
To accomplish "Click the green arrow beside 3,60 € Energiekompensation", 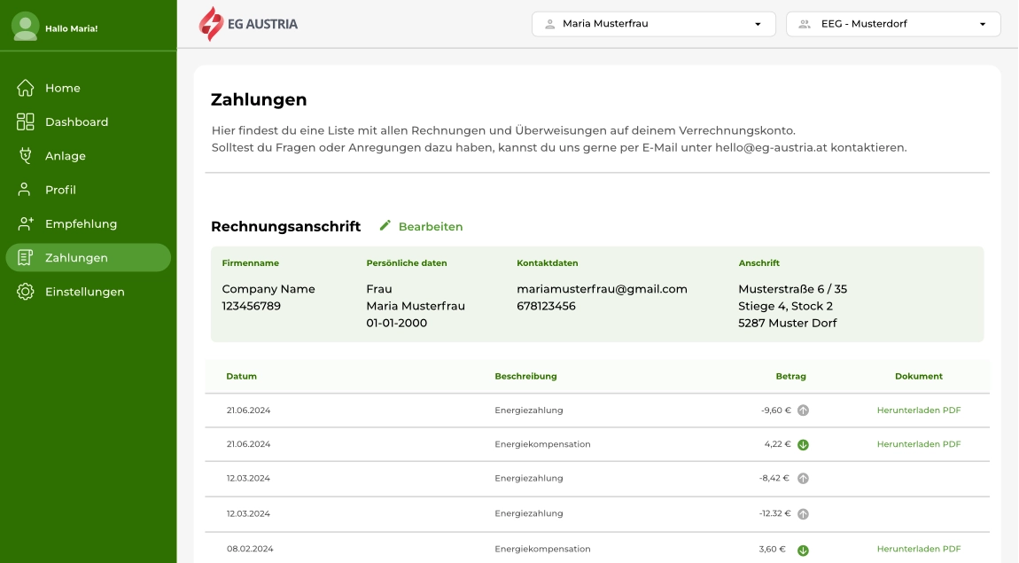I will pyautogui.click(x=802, y=549).
